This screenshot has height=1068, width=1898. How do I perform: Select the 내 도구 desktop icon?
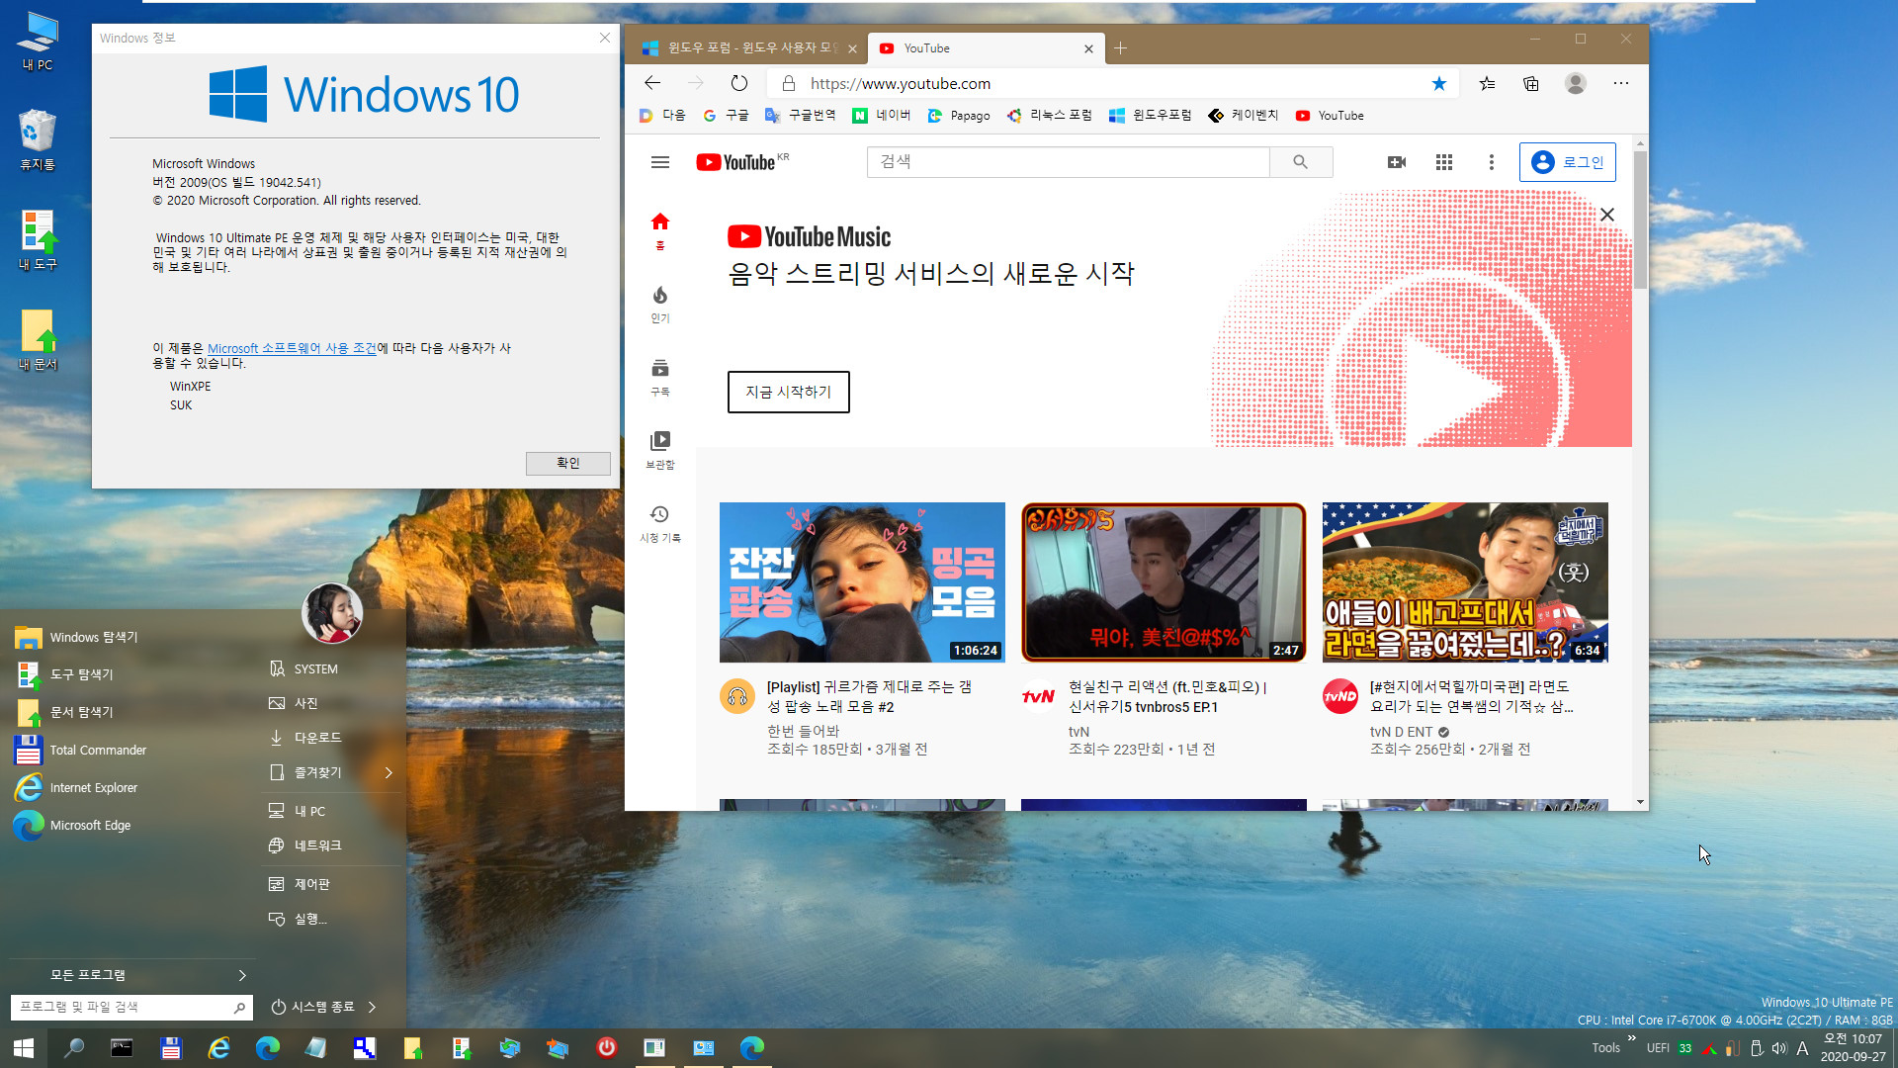tap(38, 240)
